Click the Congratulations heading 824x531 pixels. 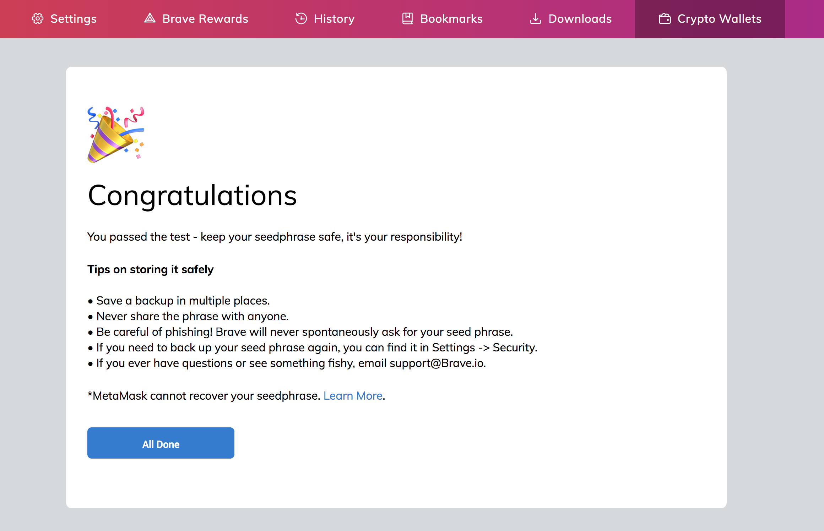[192, 196]
